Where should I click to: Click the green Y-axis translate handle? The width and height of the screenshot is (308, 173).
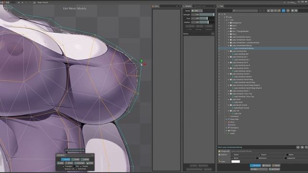pos(141,61)
